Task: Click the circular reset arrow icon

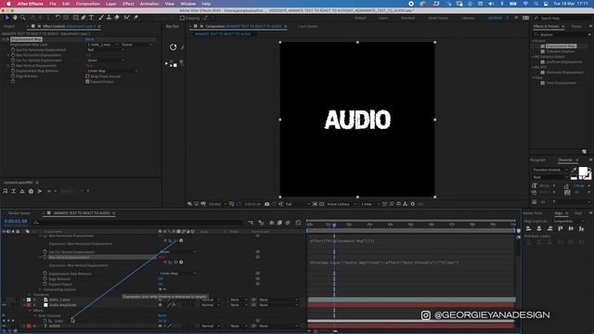Action: point(174,47)
